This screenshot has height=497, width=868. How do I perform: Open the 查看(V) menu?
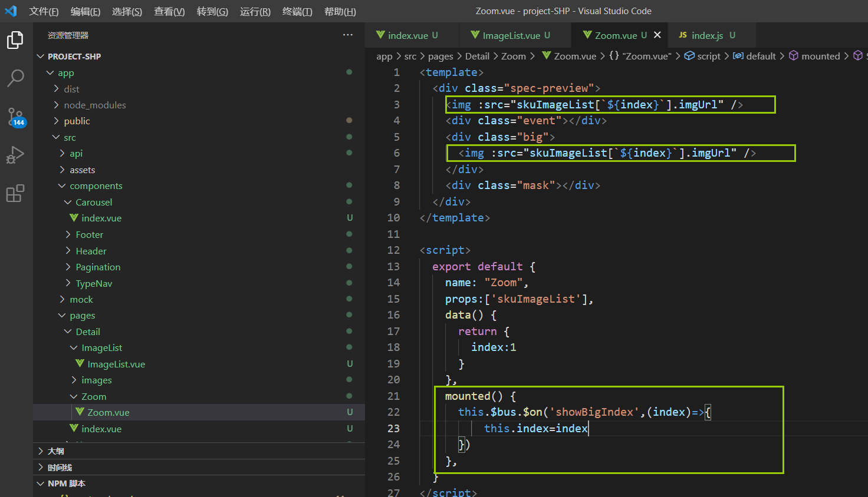169,11
